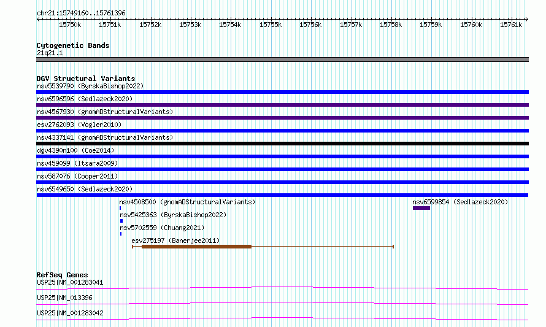Click the blue bar under nsv5539790

pos(282,92)
